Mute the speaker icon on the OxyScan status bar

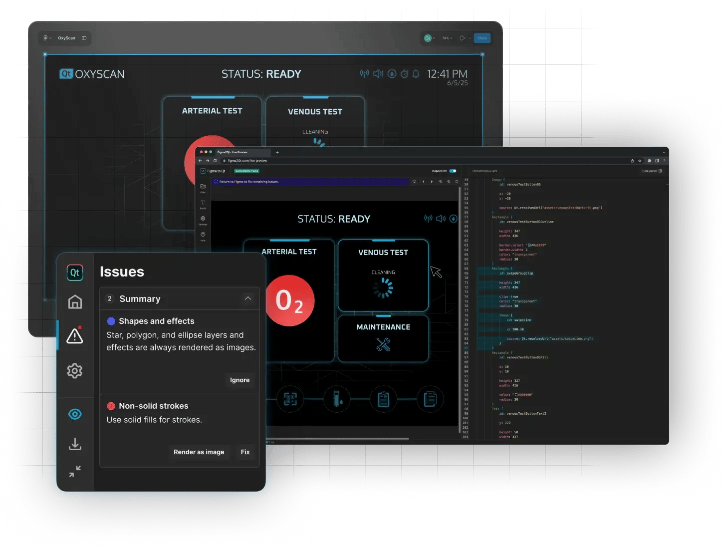point(378,73)
